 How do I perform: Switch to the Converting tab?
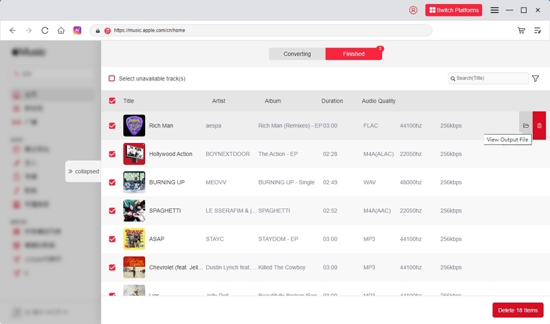tap(297, 54)
